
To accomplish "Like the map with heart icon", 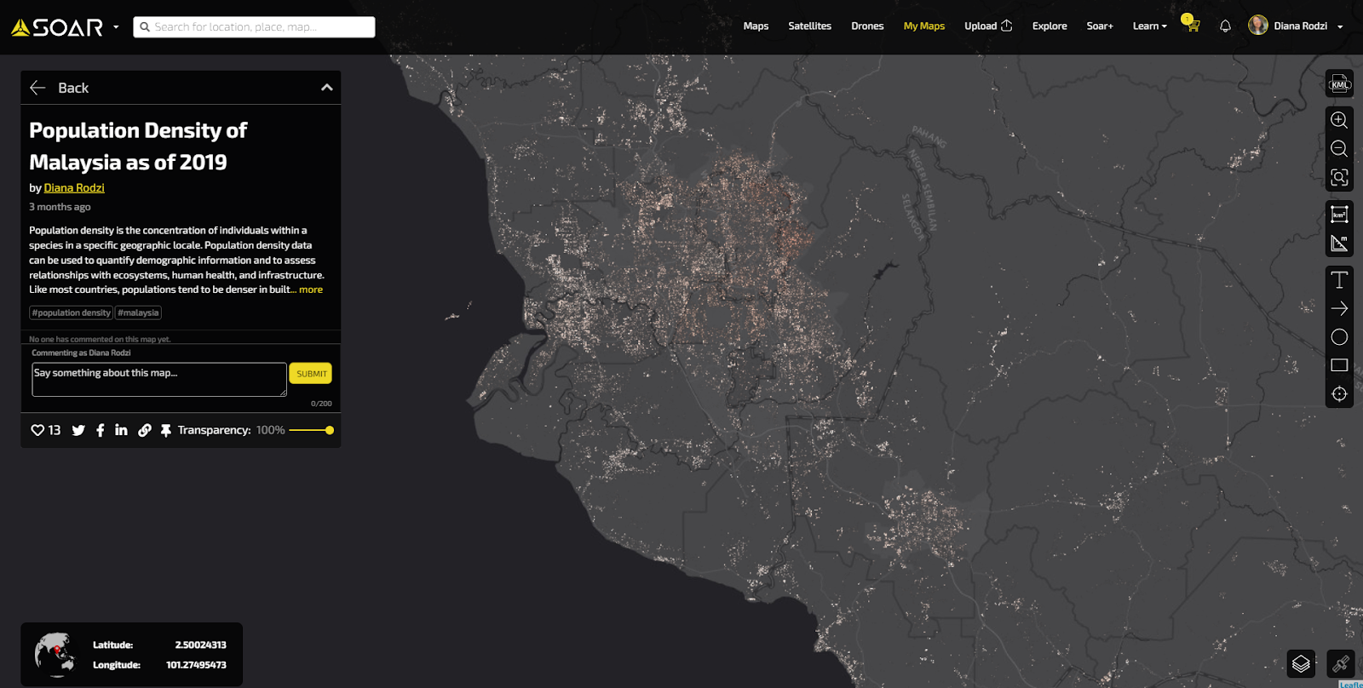I will coord(37,430).
